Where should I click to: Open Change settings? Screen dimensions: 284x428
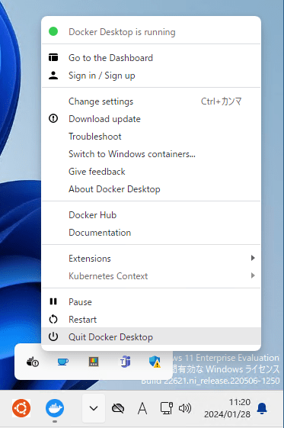coord(151,101)
